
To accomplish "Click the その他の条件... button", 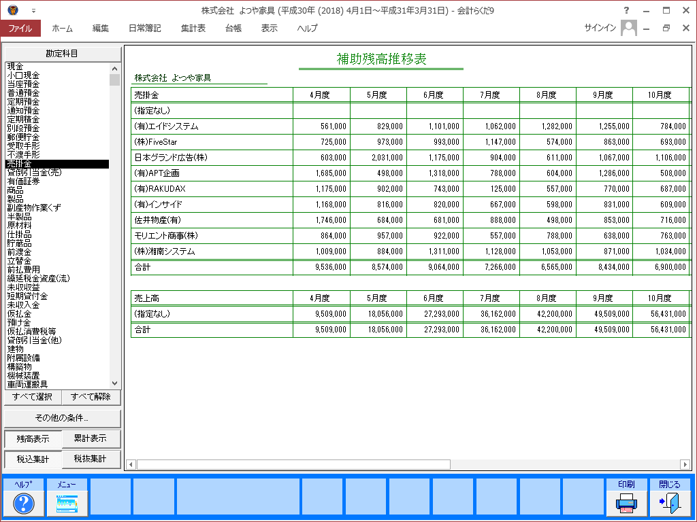I will [x=62, y=418].
